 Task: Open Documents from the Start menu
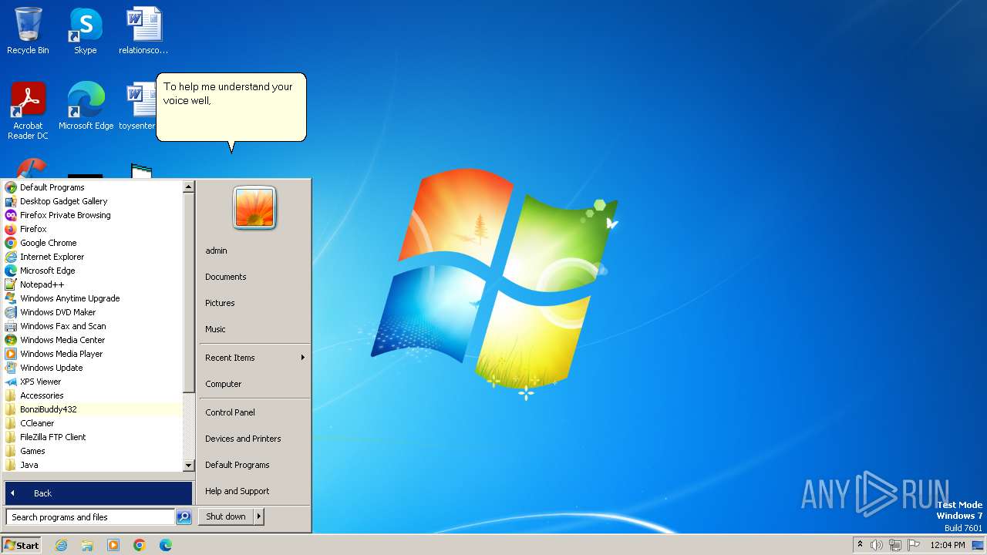254,277
